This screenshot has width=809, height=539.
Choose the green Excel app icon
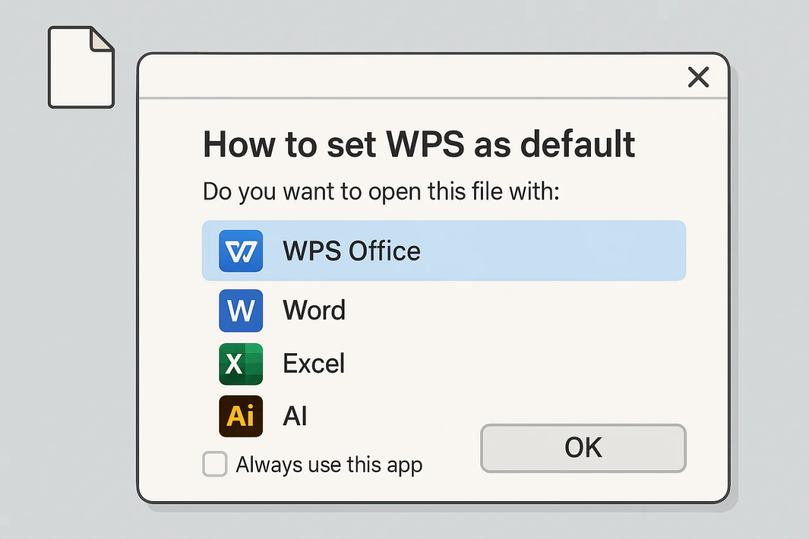tap(241, 364)
